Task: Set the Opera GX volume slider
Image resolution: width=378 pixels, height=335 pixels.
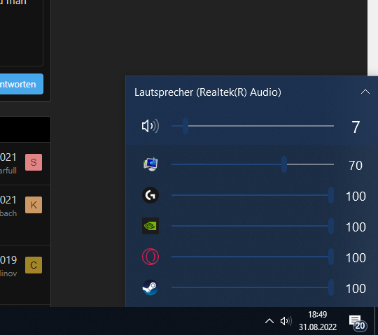Action: pyautogui.click(x=253, y=257)
